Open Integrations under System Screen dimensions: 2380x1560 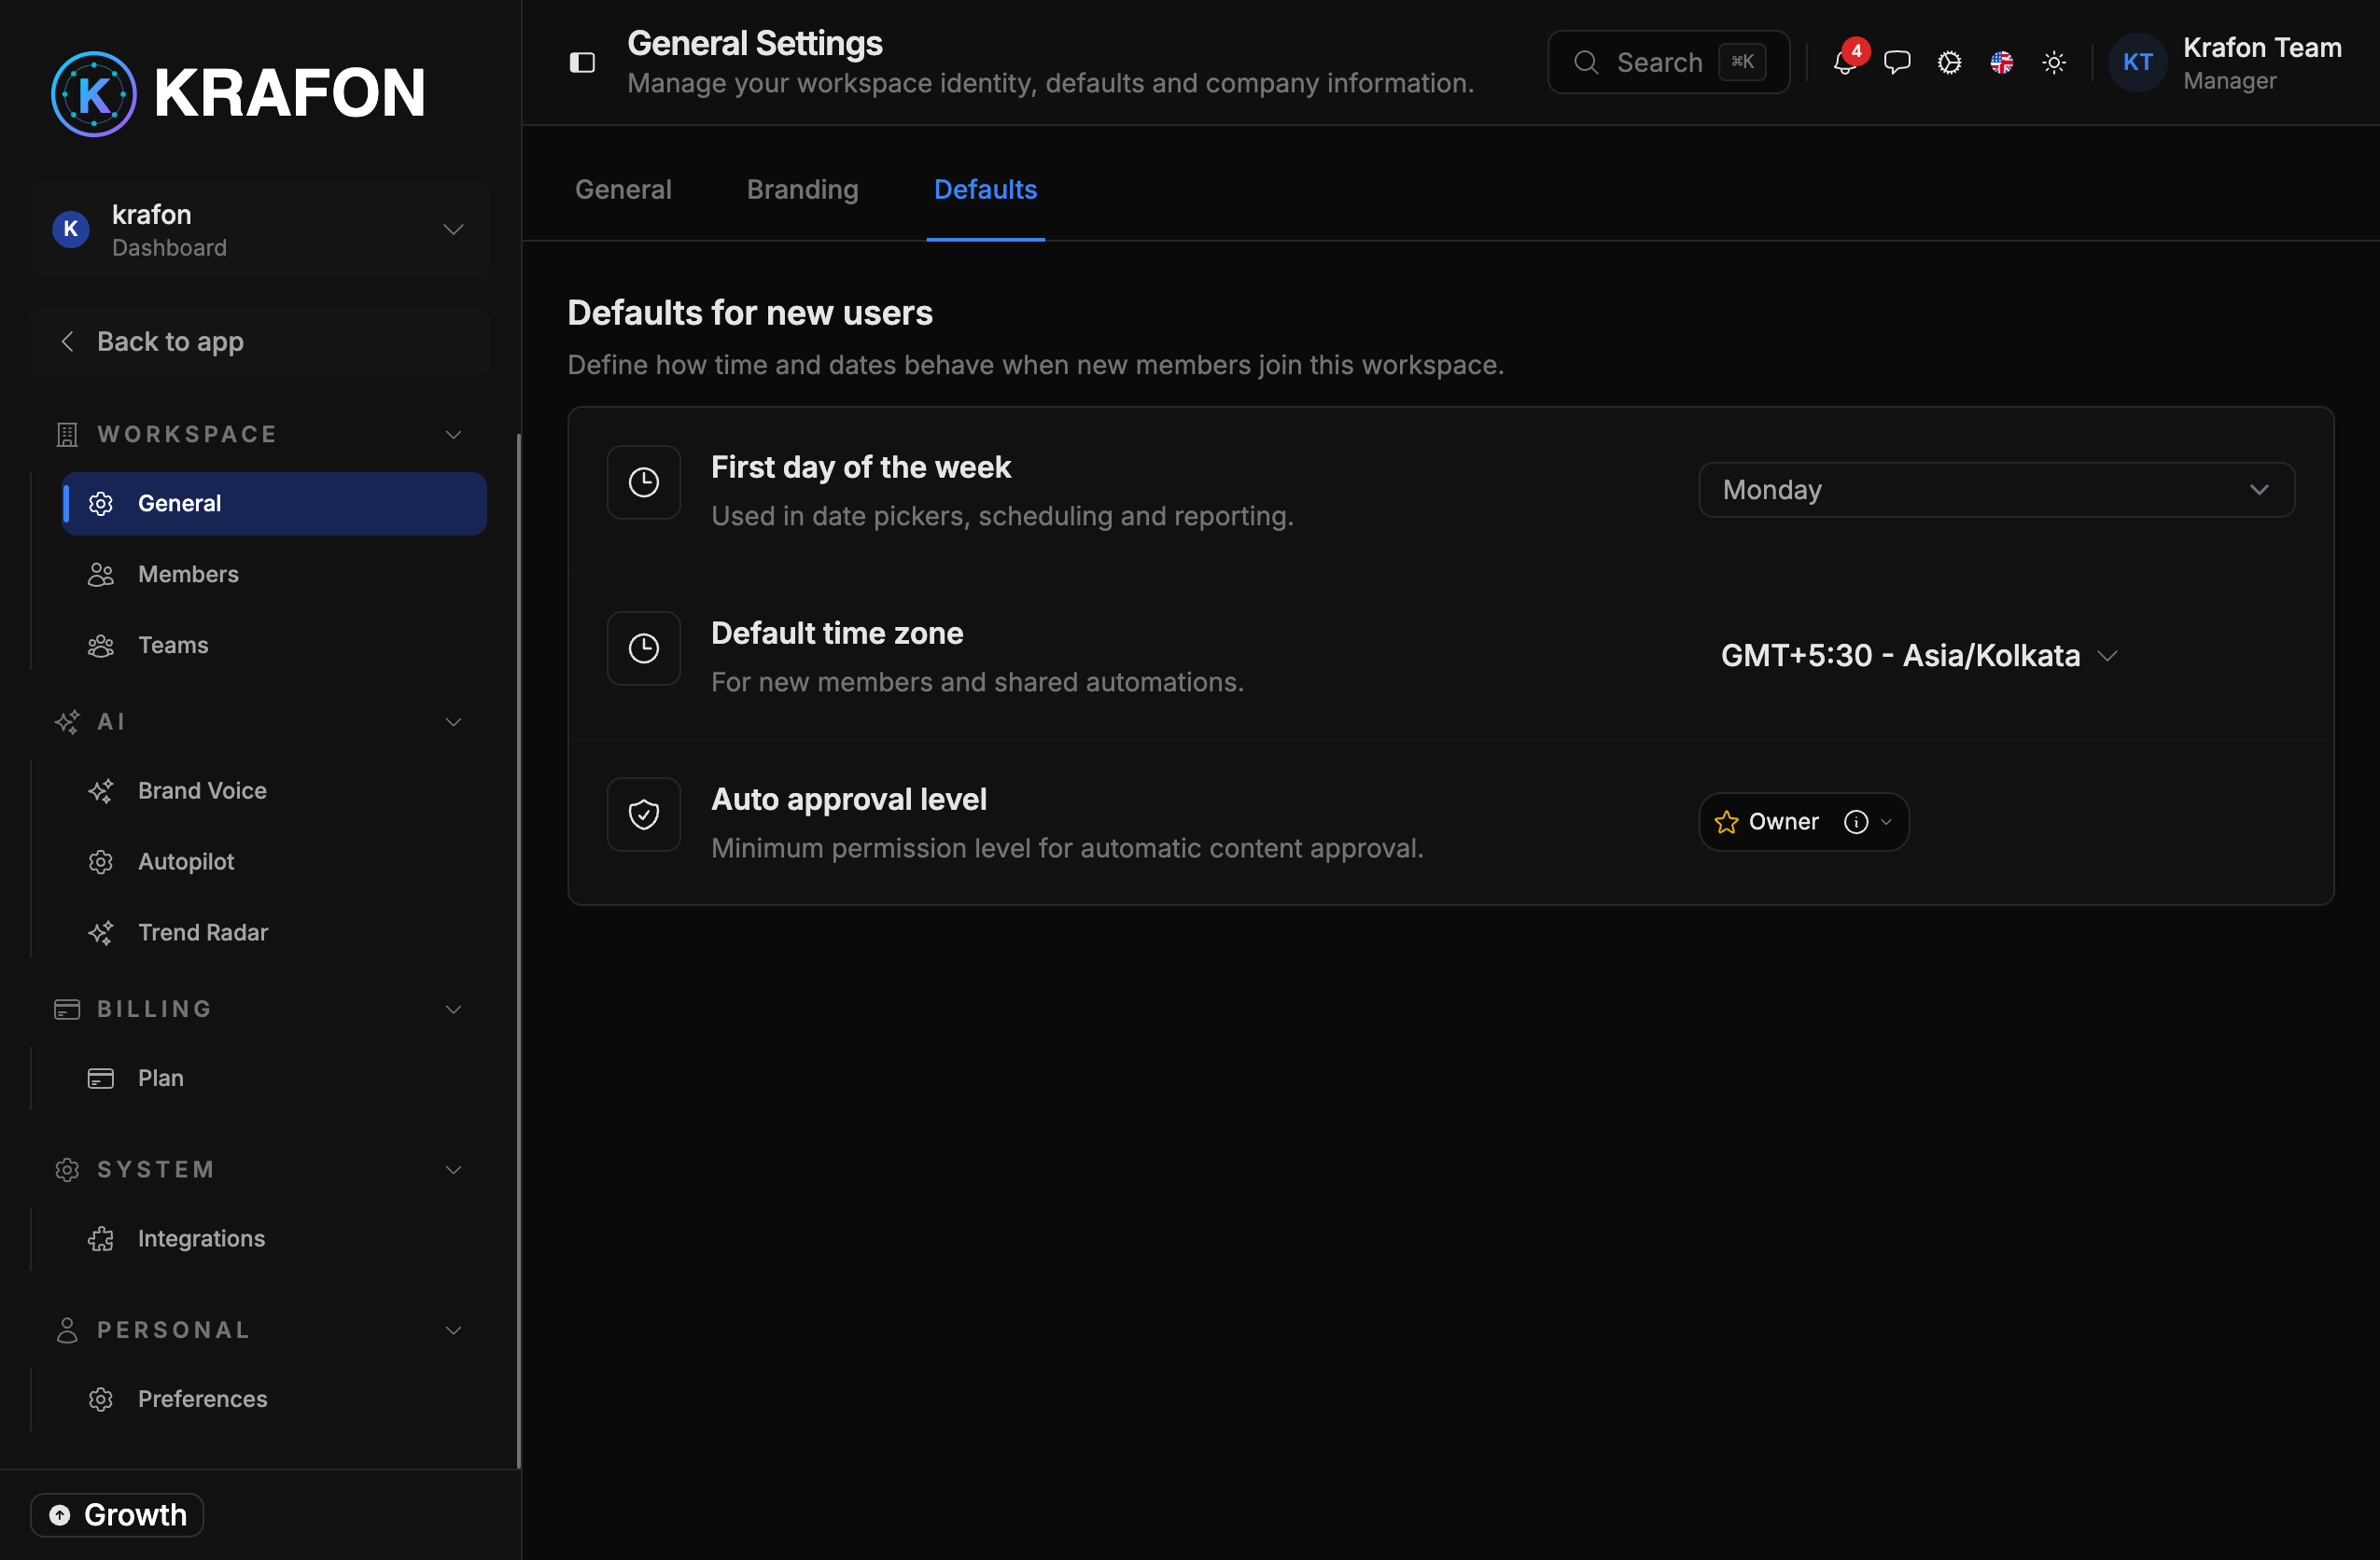(274, 1239)
